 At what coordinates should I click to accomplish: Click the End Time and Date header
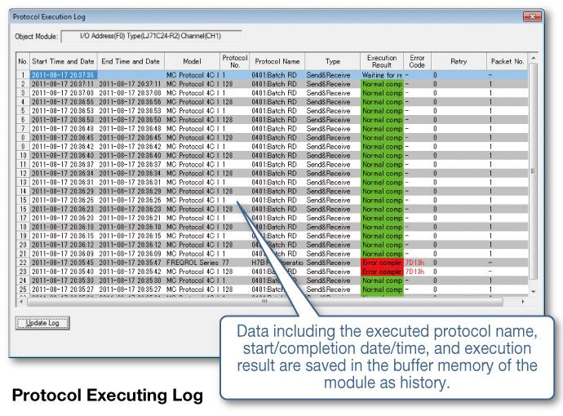pyautogui.click(x=131, y=61)
